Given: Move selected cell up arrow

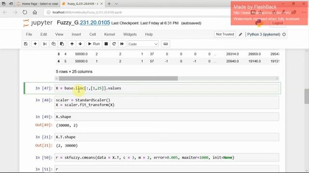Looking at the screenshot, I should click(72, 44).
